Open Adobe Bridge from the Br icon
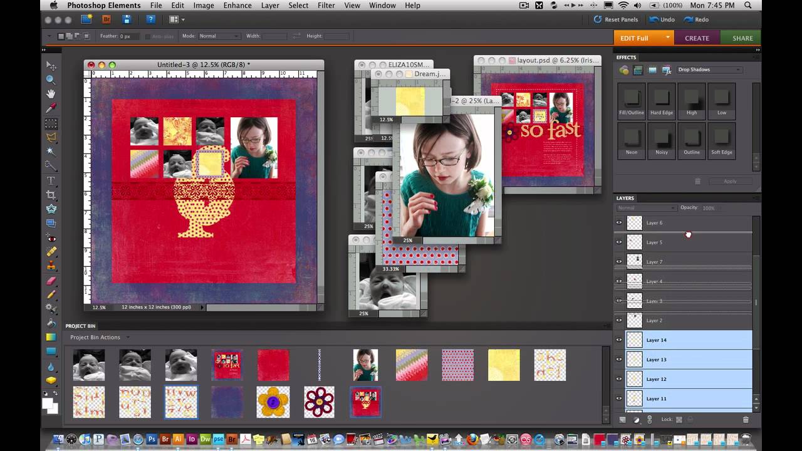The image size is (802, 451). [x=107, y=19]
